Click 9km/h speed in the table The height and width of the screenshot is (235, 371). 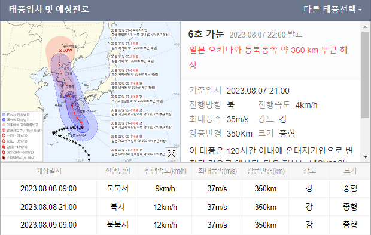[165, 188]
